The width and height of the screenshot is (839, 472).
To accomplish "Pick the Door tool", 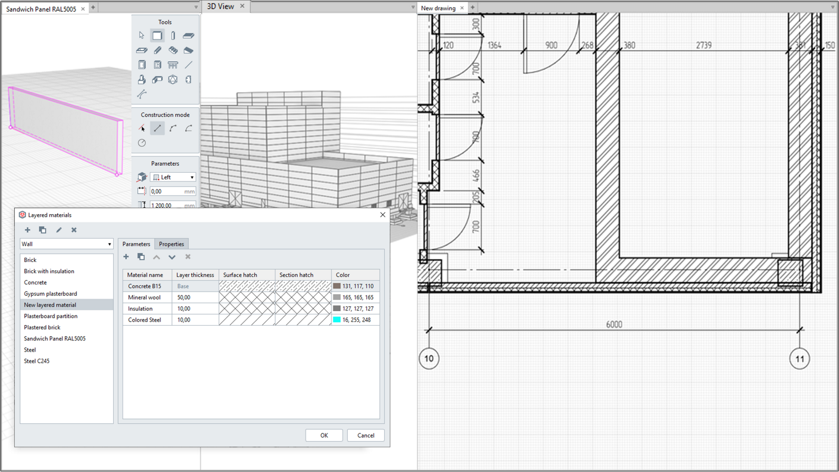I will pyautogui.click(x=142, y=65).
